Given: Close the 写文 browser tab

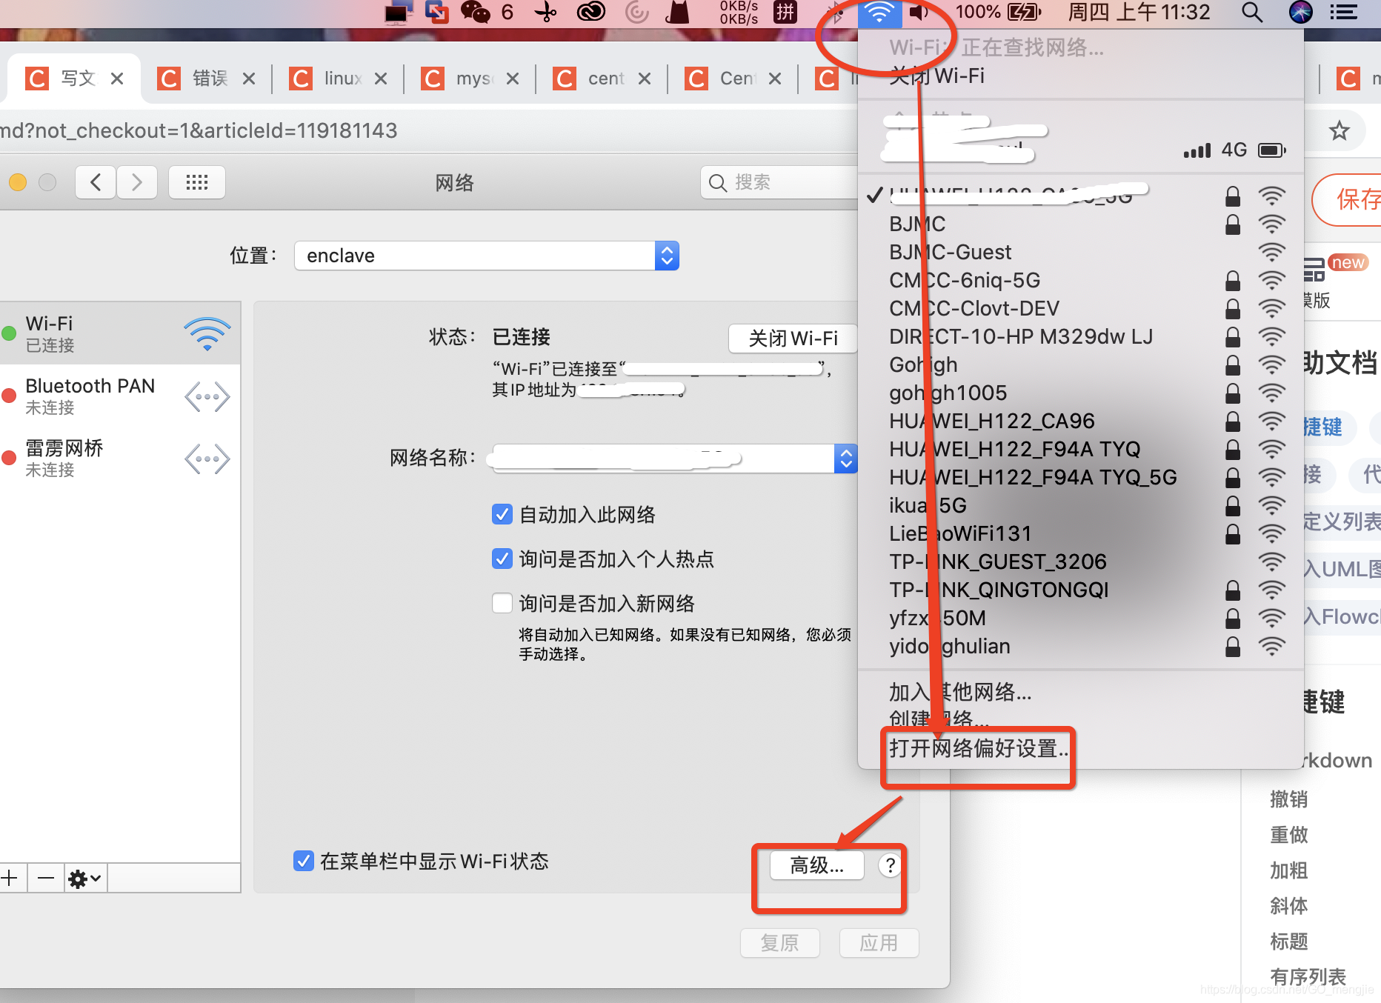Looking at the screenshot, I should [x=117, y=79].
